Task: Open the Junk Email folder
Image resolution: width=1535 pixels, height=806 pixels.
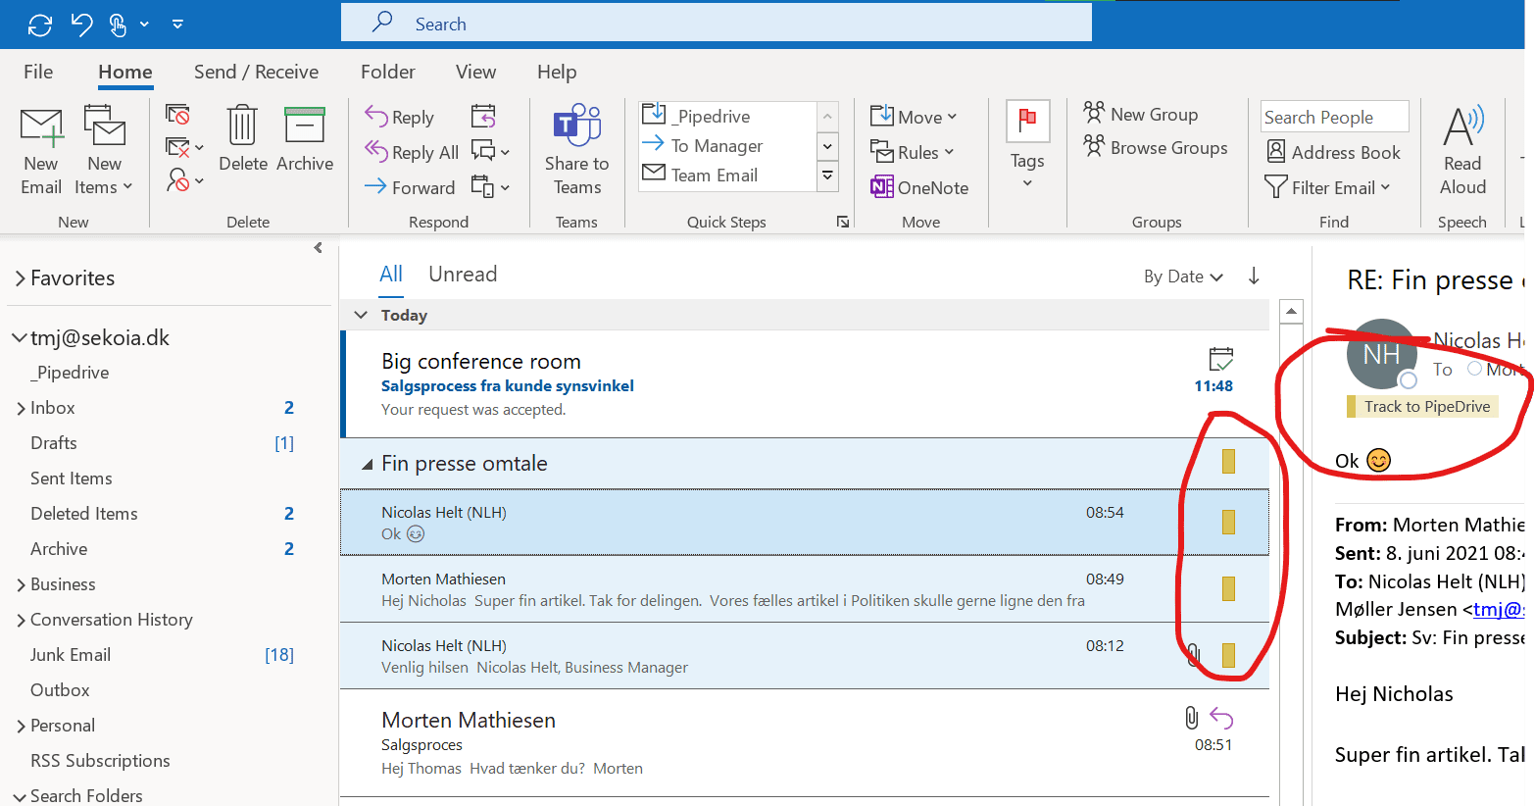Action: (71, 655)
